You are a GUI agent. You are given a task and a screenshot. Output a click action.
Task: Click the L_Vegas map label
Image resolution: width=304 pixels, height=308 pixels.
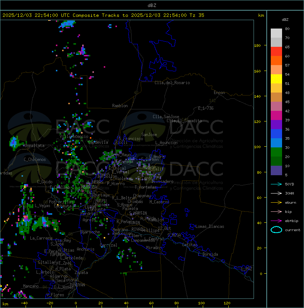pos(42,206)
